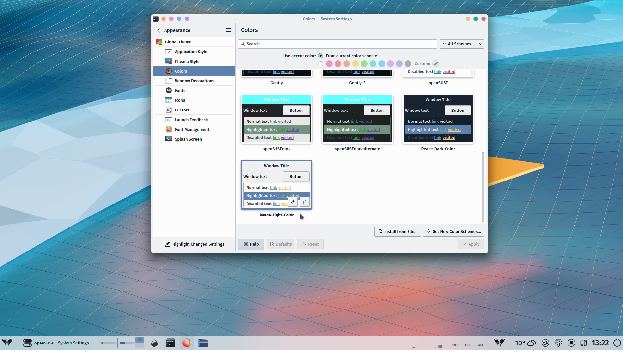Open Font Management page

pyautogui.click(x=194, y=129)
